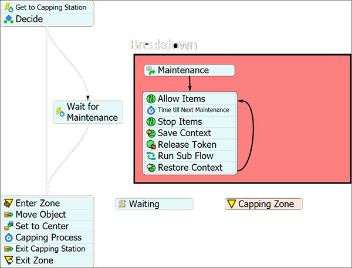Select the Waiting list block
The image size is (352, 268).
tap(154, 204)
